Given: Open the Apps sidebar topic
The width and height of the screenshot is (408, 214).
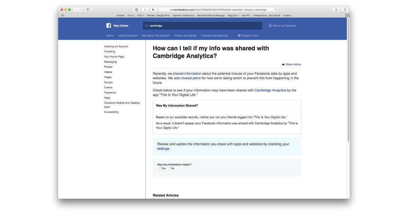Looking at the screenshot, I should (x=107, y=97).
